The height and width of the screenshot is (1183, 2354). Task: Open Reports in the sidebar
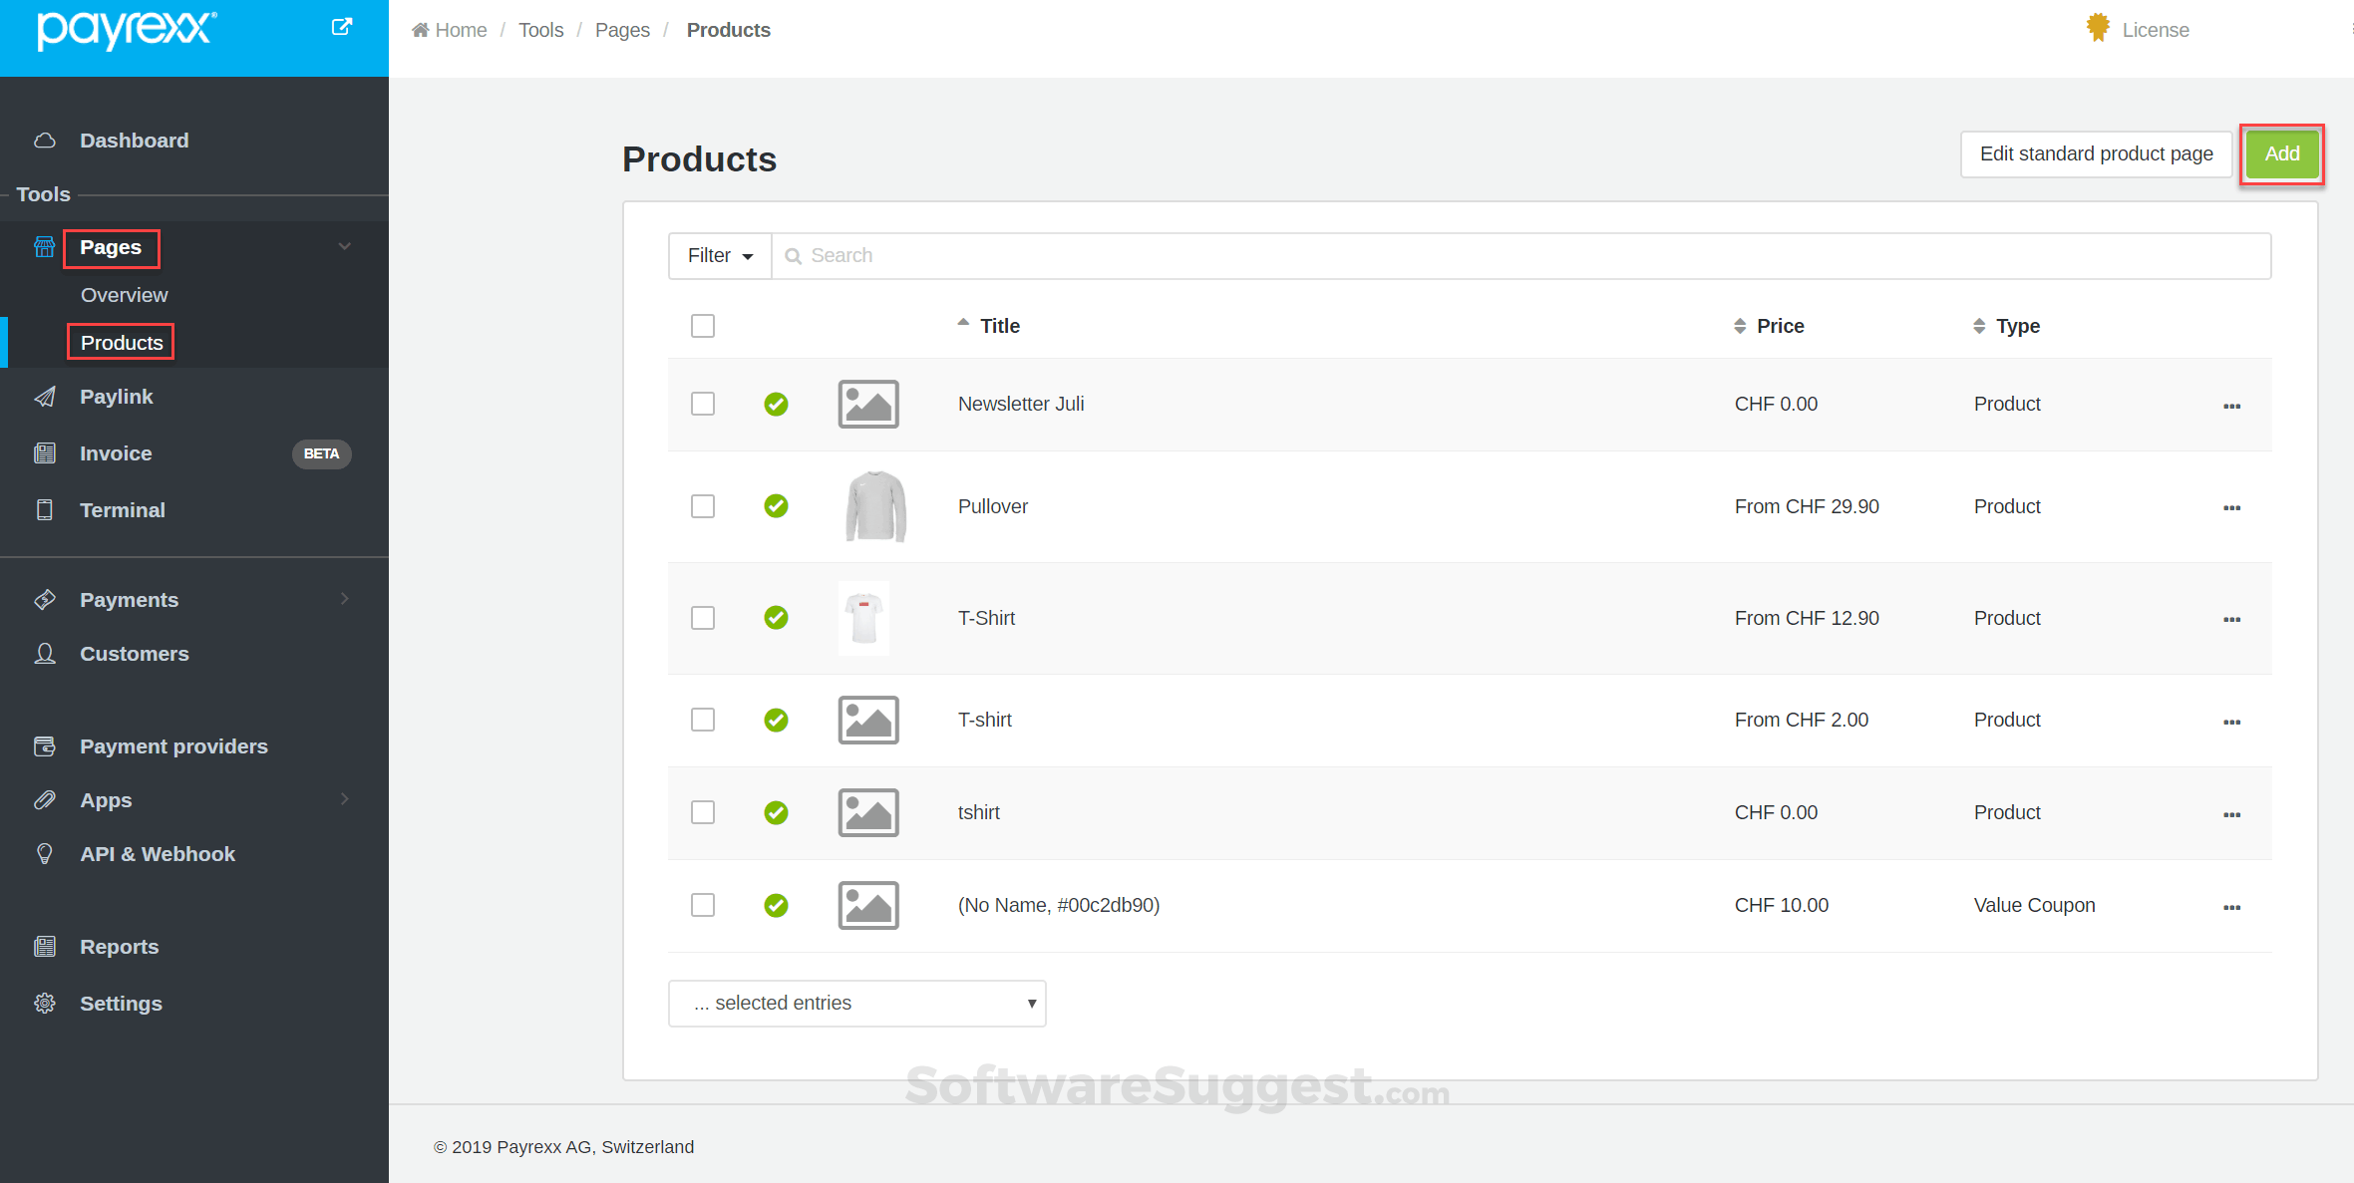pyautogui.click(x=120, y=947)
